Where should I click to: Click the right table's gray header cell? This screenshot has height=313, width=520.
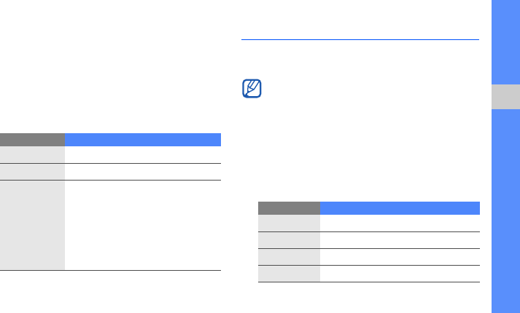(x=289, y=207)
